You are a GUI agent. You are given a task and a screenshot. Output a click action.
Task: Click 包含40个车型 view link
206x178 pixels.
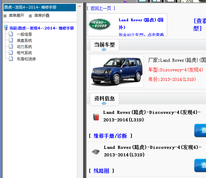coord(141,35)
